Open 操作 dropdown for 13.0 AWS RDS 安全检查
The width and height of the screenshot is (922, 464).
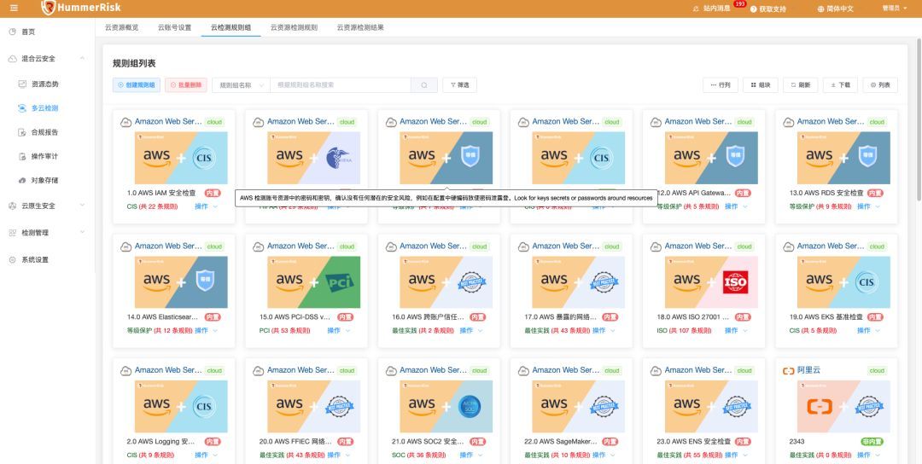click(x=868, y=206)
